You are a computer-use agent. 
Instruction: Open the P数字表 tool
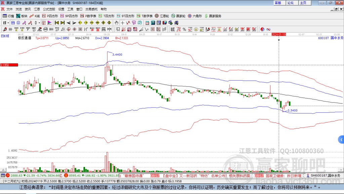pos(88,16)
